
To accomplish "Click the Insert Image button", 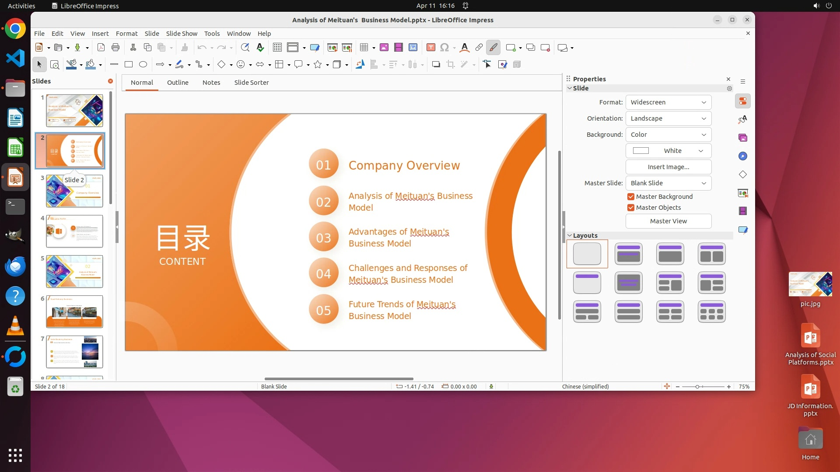I will point(668,167).
